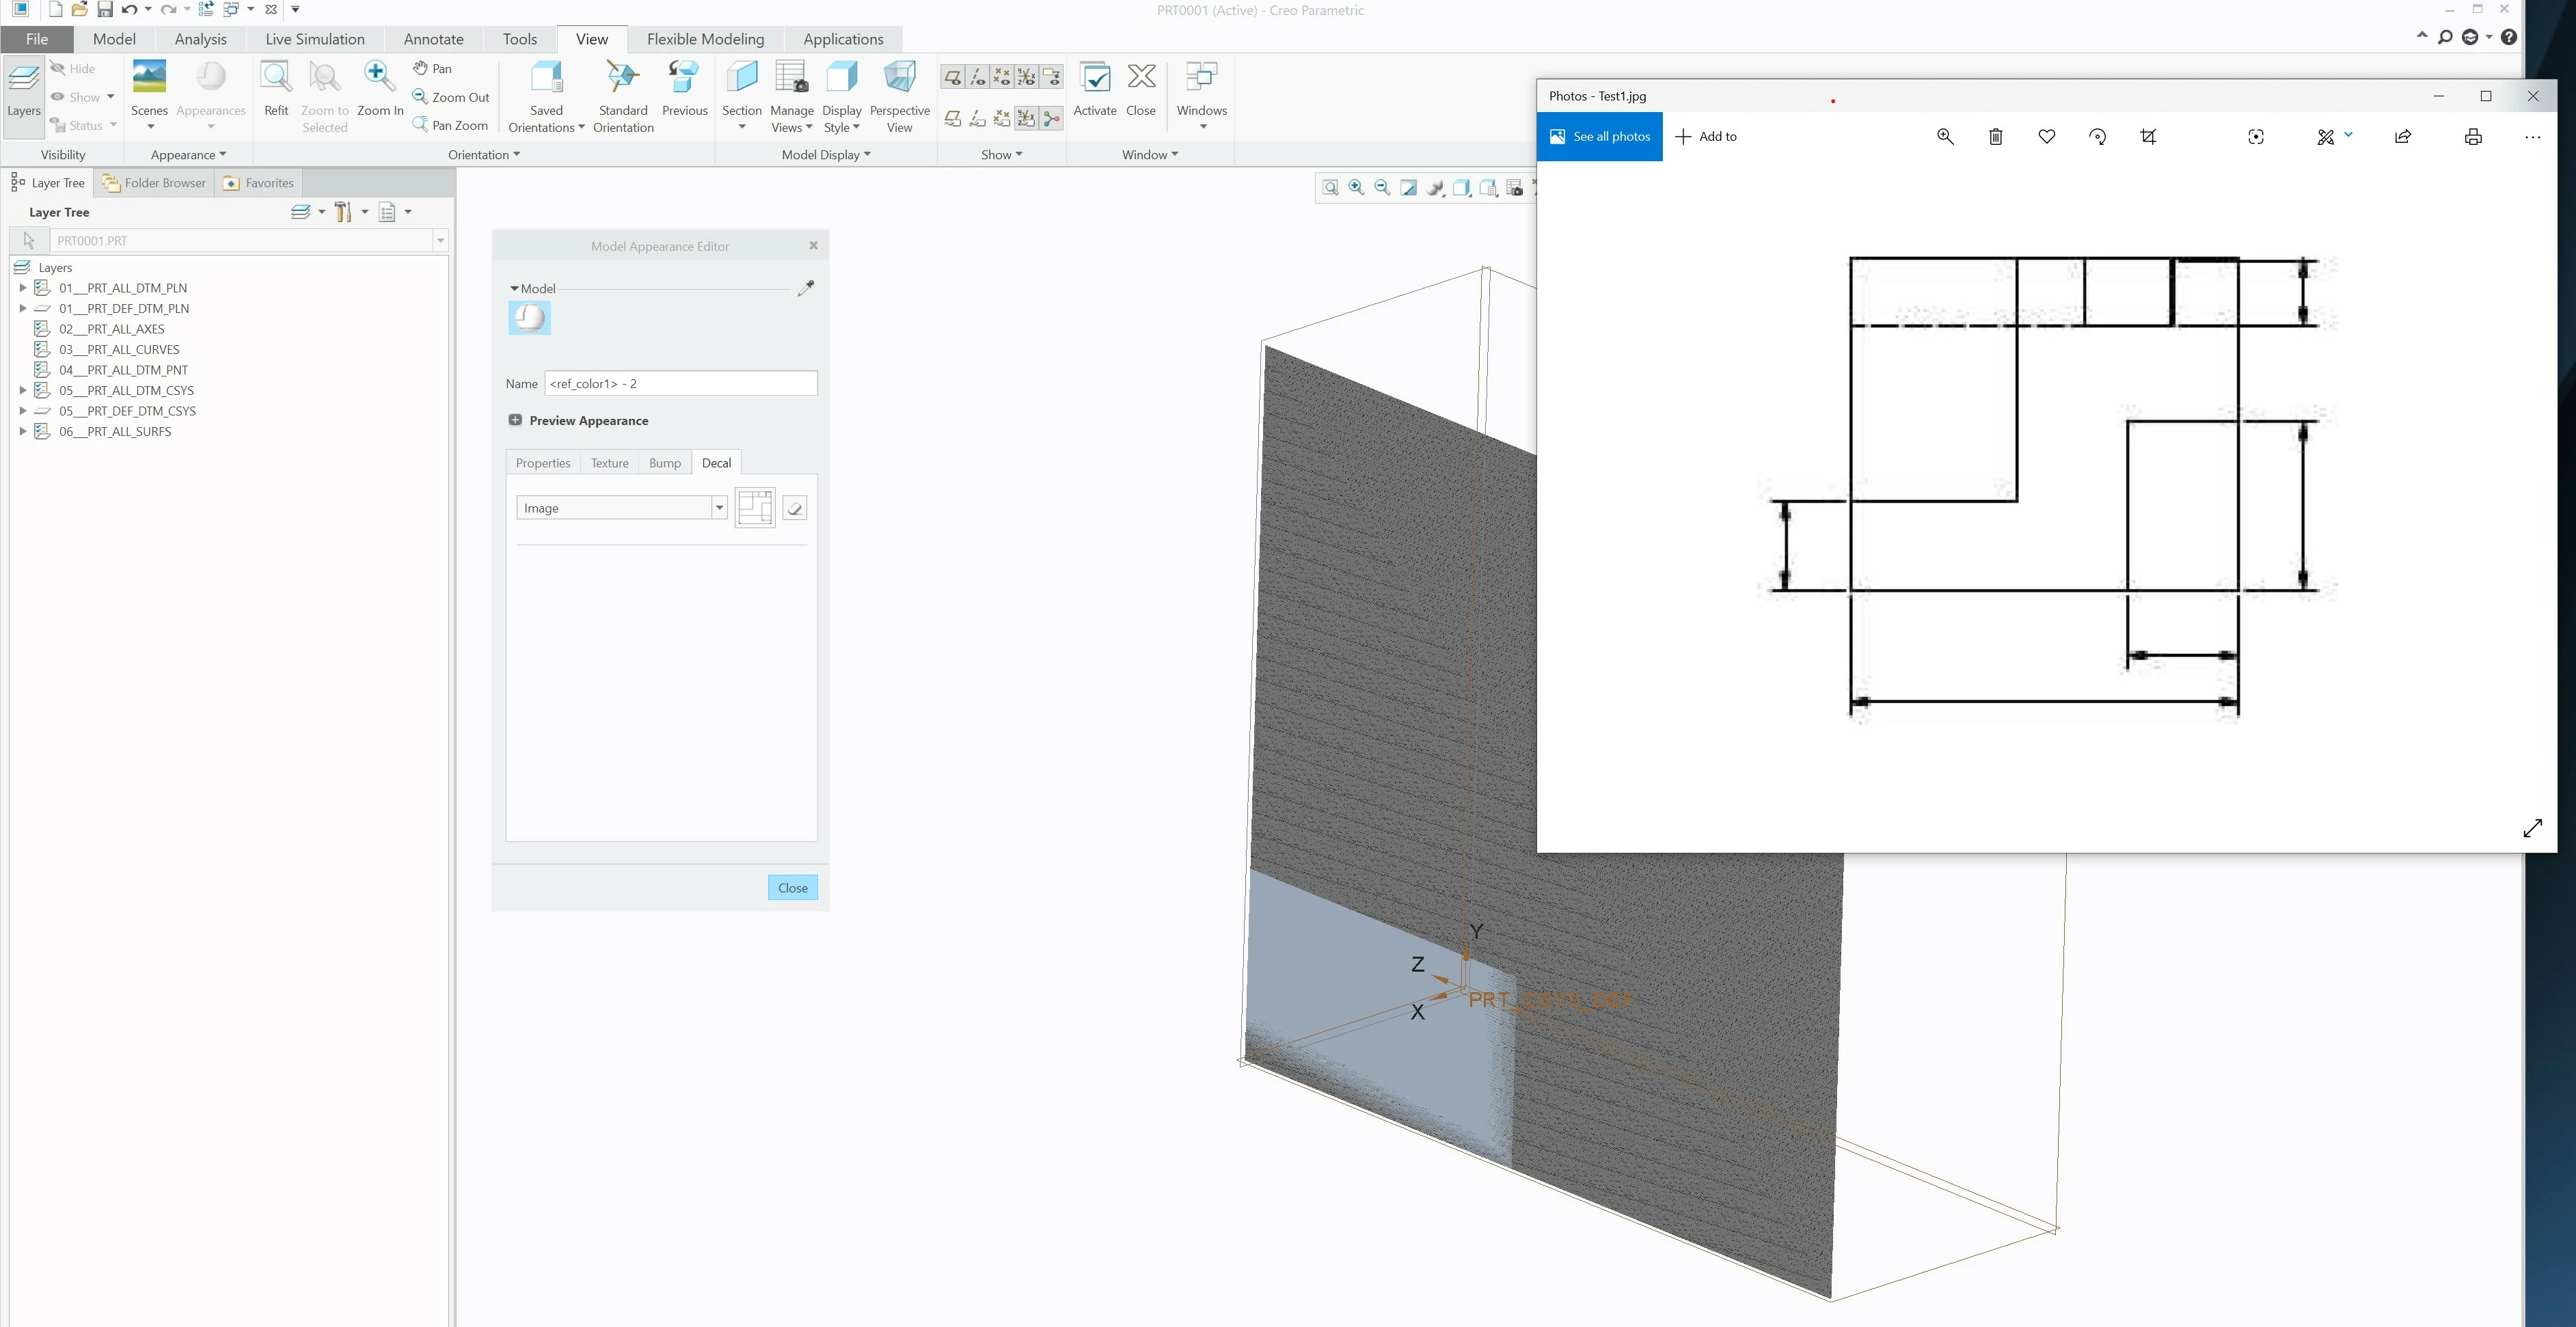Open the Section tool in Model Display

pyautogui.click(x=742, y=79)
